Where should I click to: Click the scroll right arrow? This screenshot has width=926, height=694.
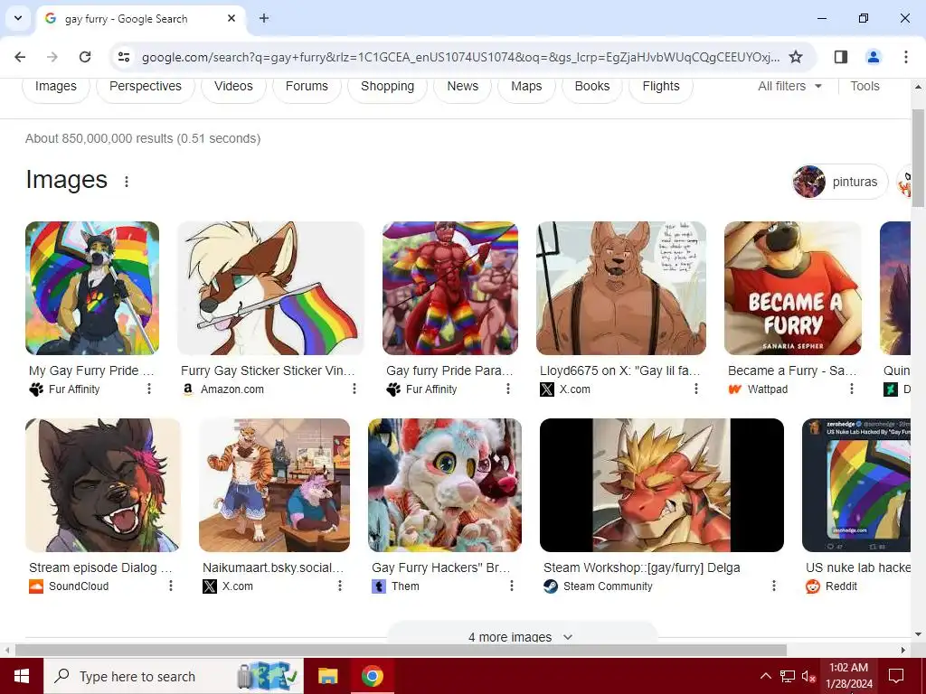click(903, 651)
